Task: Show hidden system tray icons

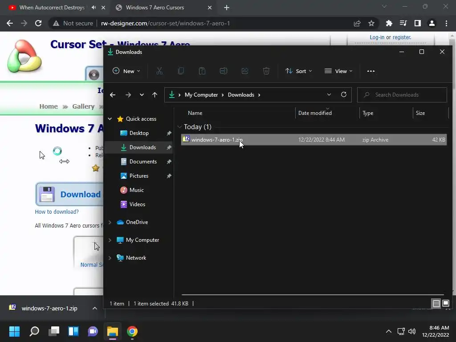Action: click(388, 331)
